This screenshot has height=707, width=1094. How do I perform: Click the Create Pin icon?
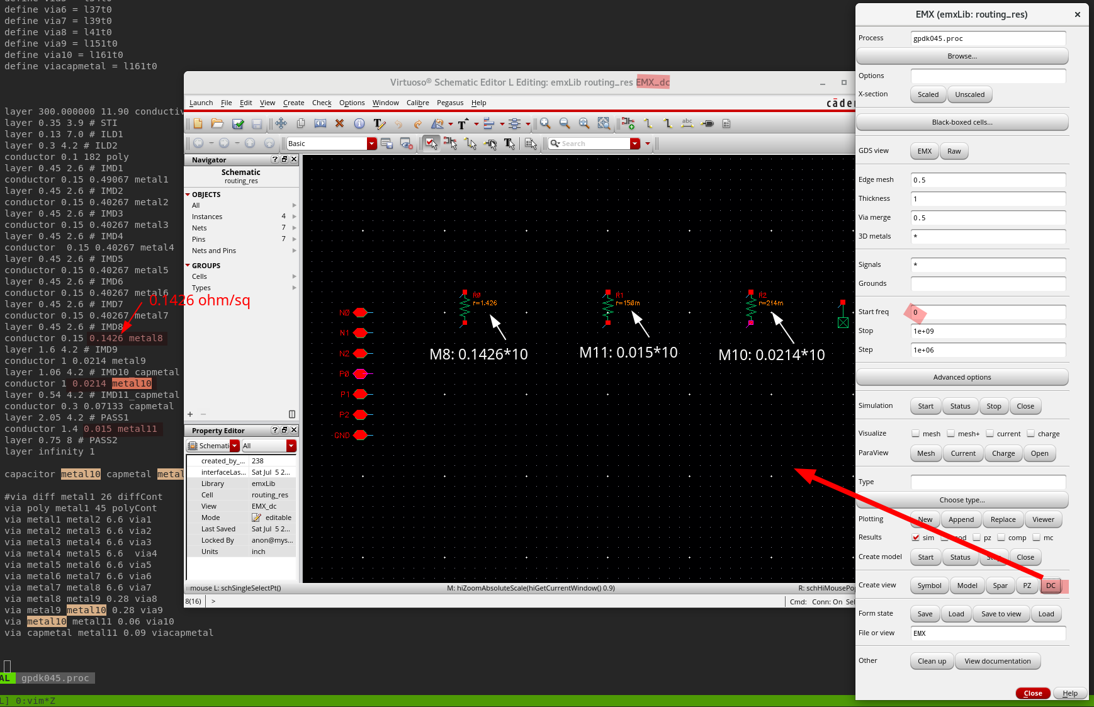pos(708,123)
